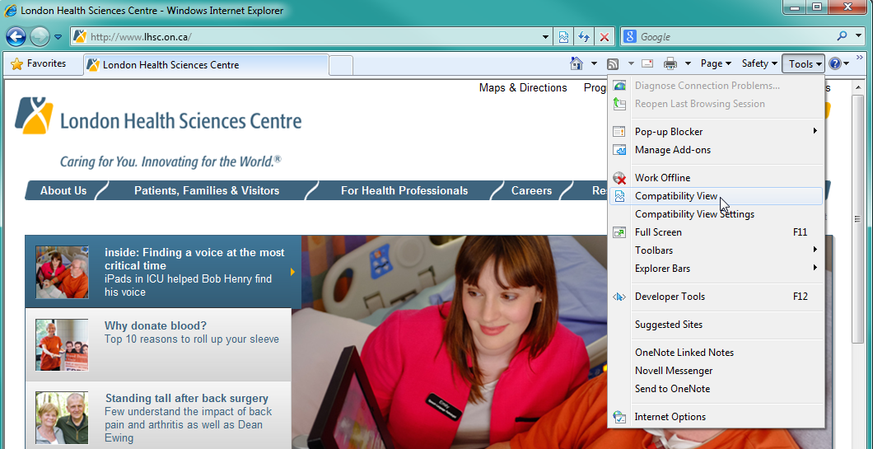873x449 pixels.
Task: Open Patients, Families & Visitors navigation tab
Action: pos(207,190)
